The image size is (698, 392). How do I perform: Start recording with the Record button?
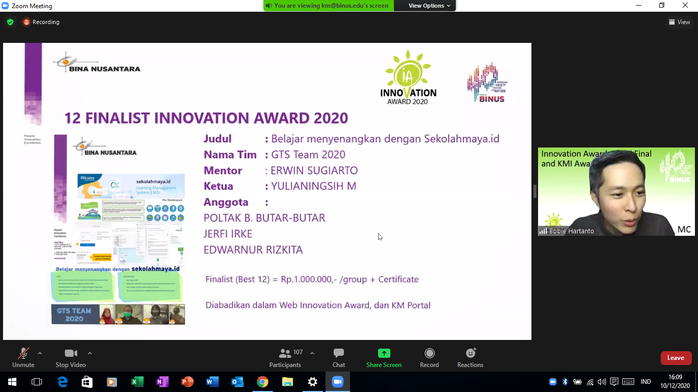[429, 357]
